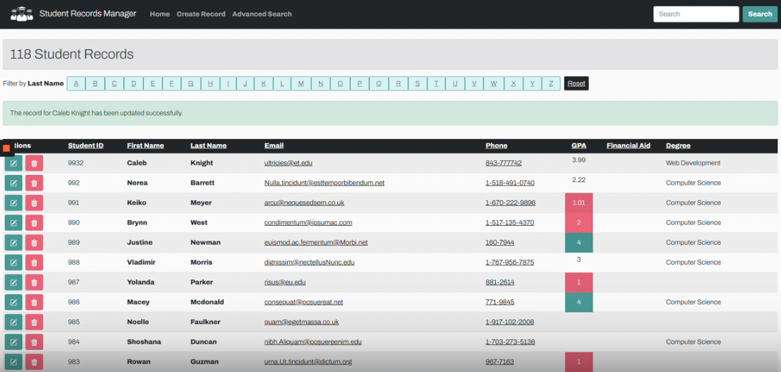781x372 pixels.
Task: Open the Create Record page
Action: pos(201,14)
